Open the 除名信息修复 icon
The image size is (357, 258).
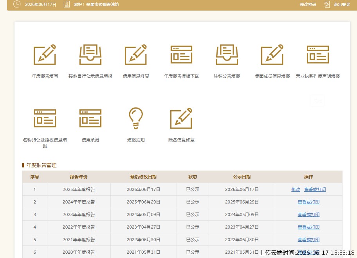[x=181, y=118]
